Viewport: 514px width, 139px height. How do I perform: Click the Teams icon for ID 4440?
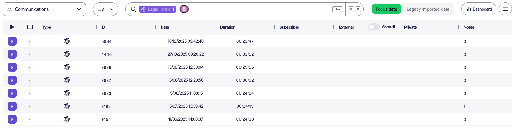pos(67,54)
